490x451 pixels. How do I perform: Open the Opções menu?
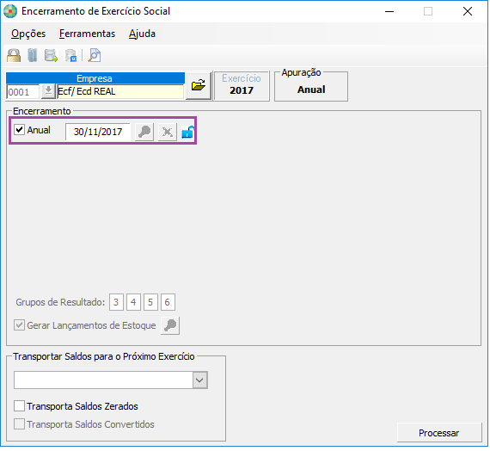tap(28, 34)
